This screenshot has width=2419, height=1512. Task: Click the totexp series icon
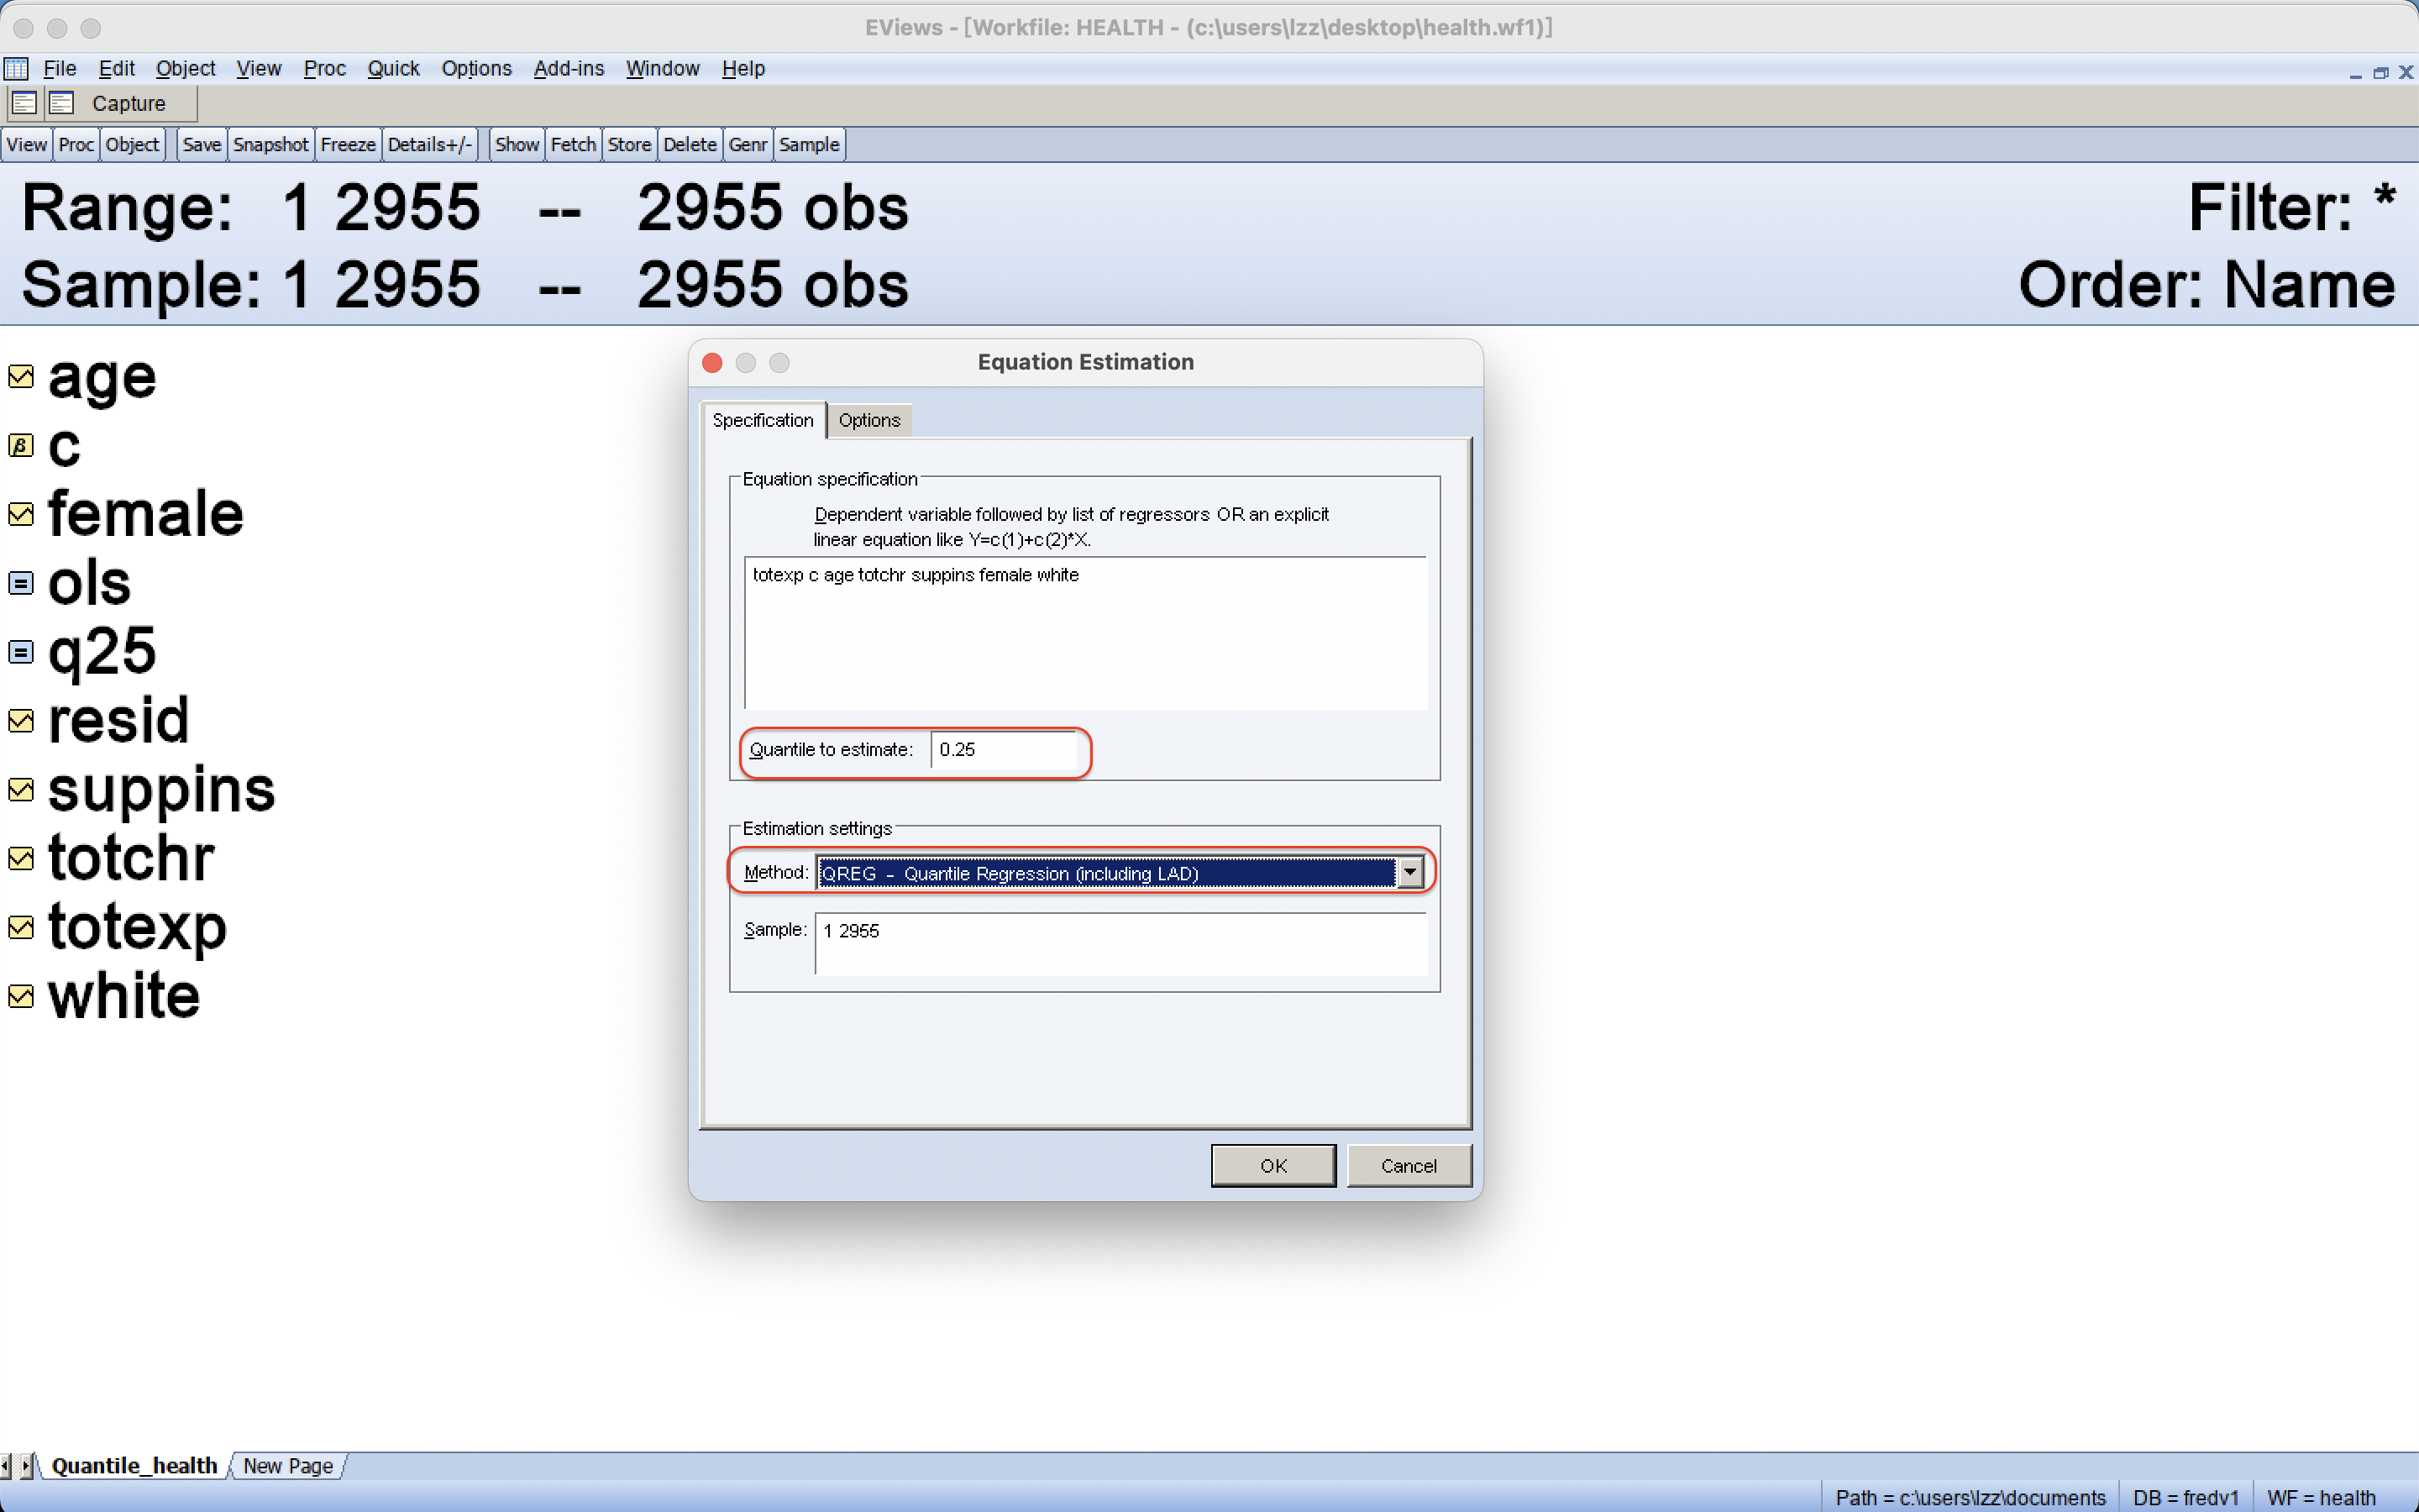21,927
